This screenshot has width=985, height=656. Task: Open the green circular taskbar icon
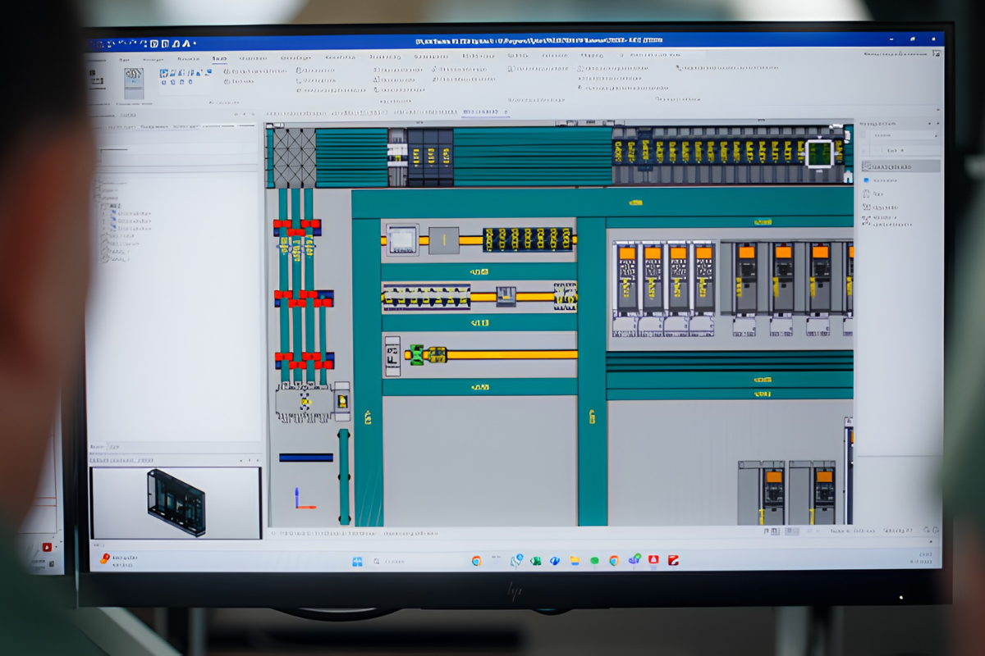594,561
